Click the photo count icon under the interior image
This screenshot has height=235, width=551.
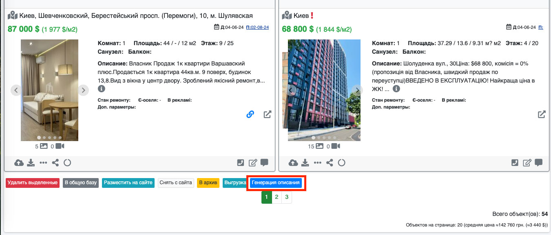tap(44, 146)
